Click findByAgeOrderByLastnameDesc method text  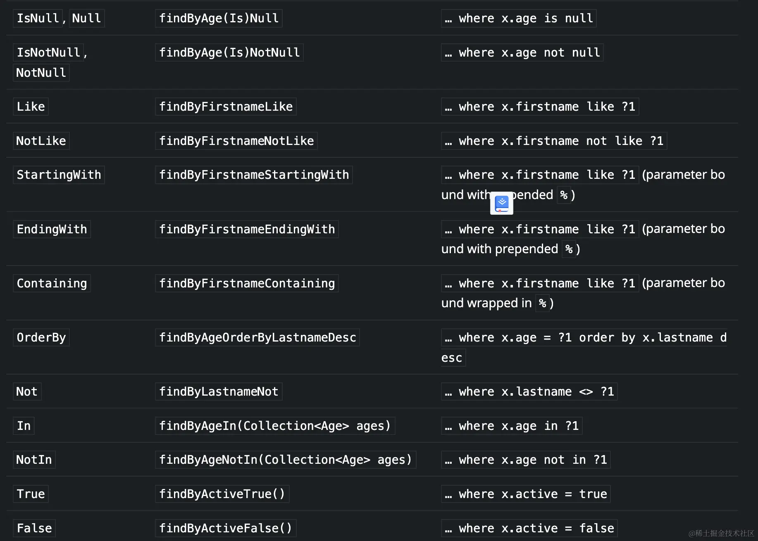click(257, 337)
